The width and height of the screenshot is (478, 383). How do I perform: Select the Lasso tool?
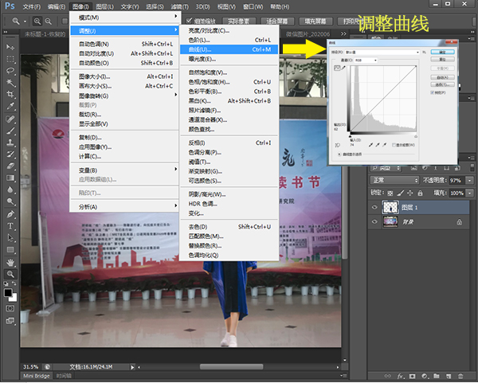10,70
